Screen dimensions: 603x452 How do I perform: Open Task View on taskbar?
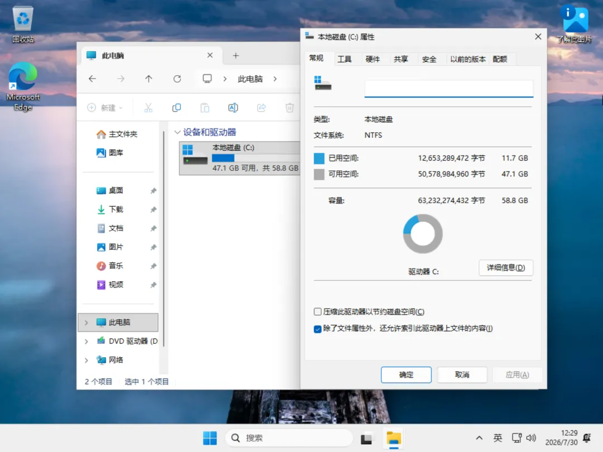[x=366, y=438]
